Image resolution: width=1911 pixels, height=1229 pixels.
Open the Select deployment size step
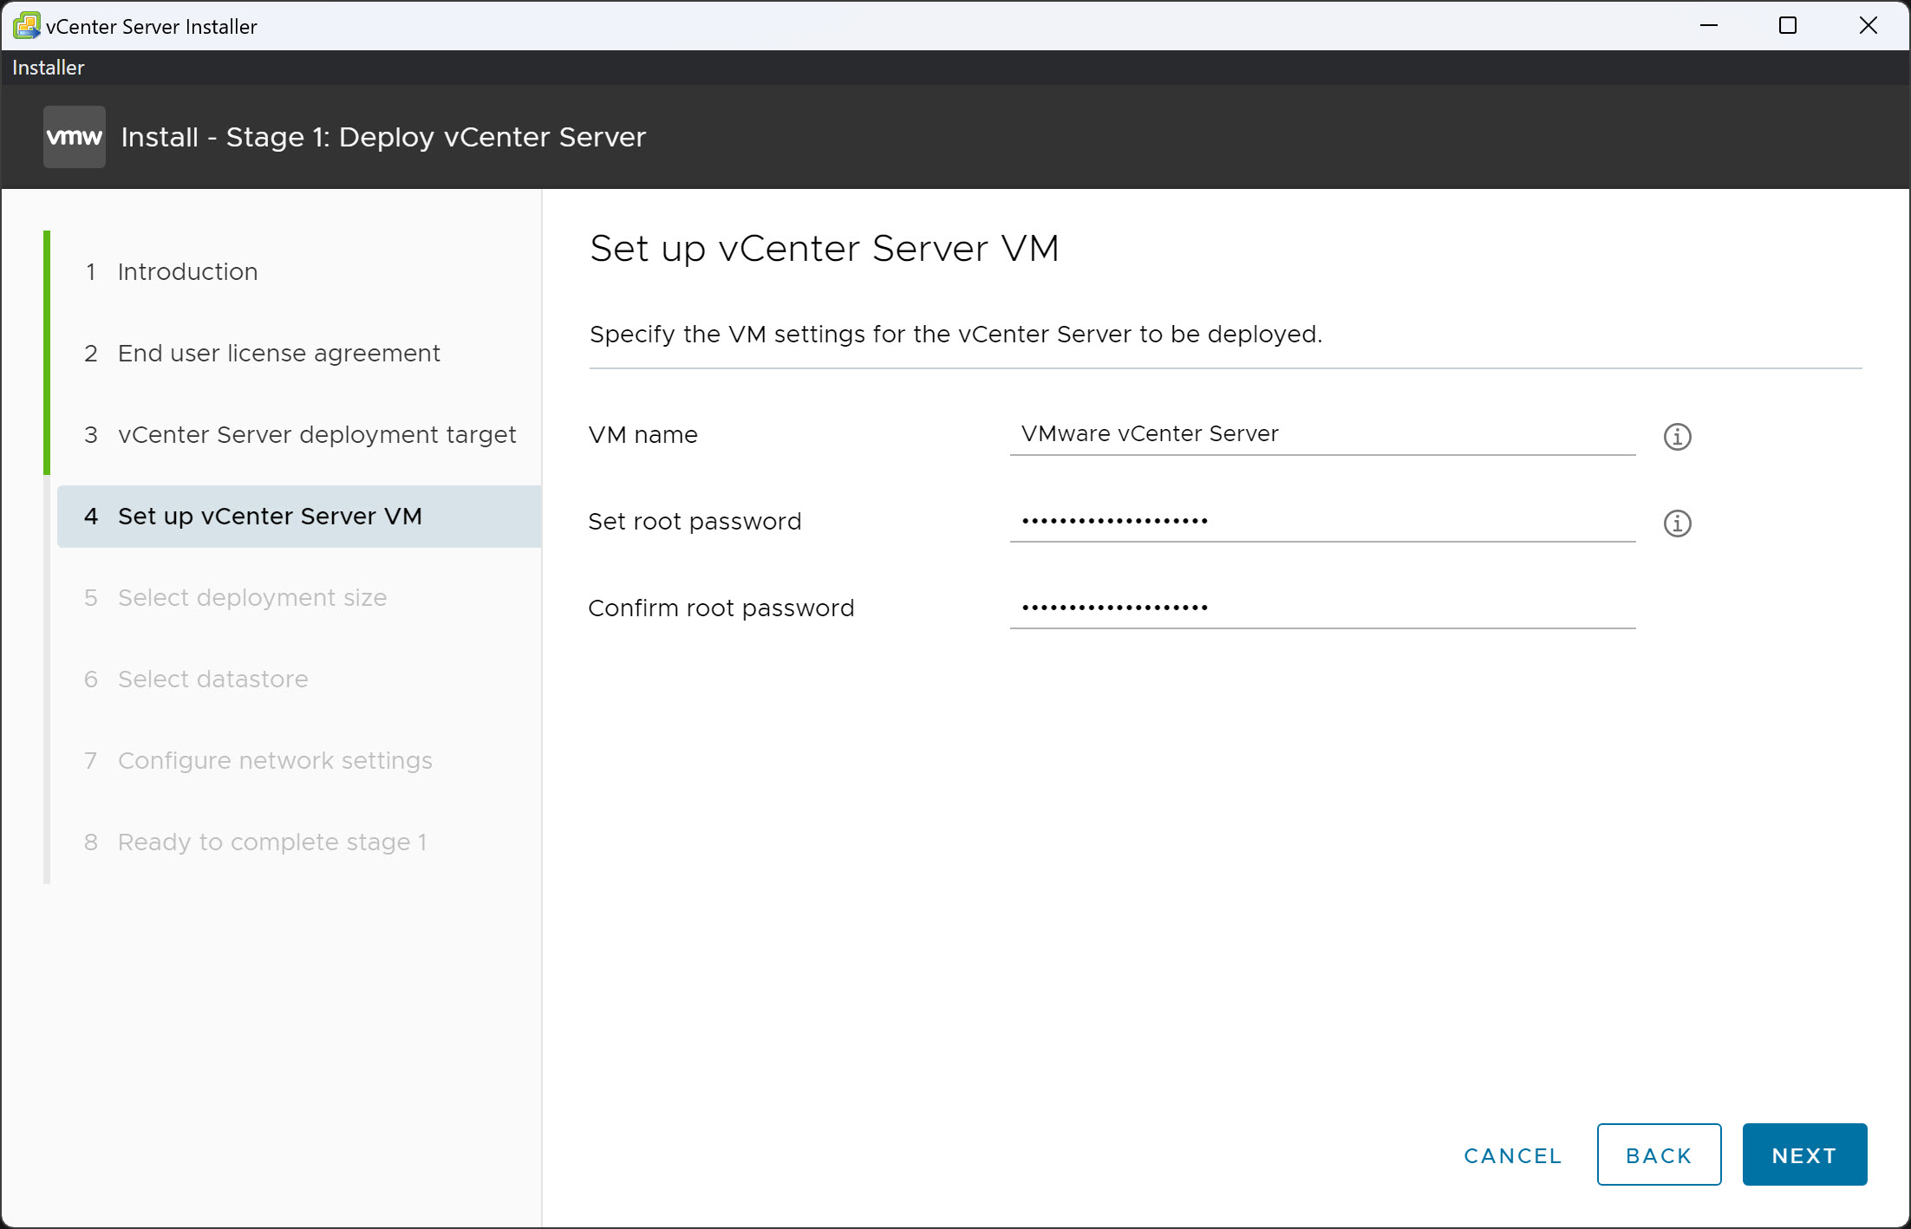point(251,597)
